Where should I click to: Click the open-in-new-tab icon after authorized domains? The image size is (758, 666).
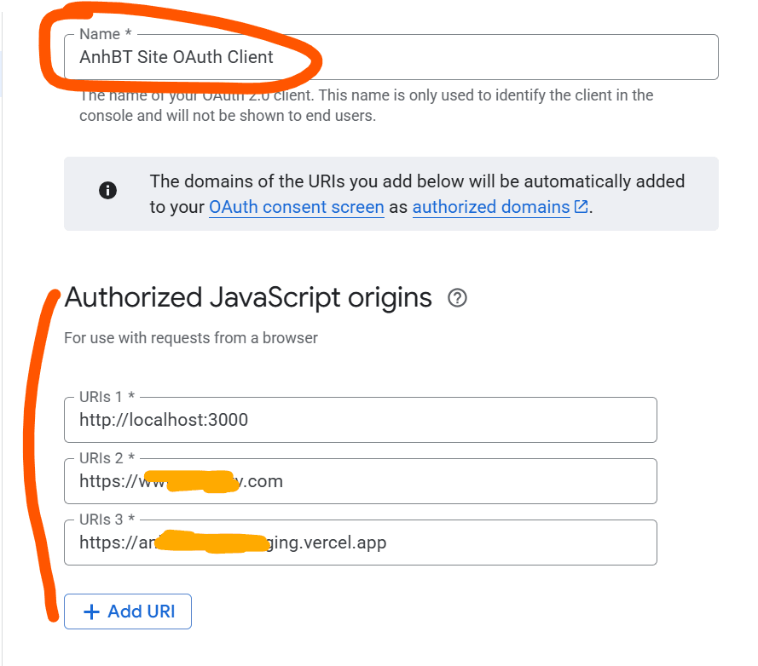[582, 207]
